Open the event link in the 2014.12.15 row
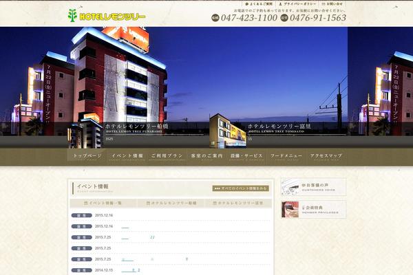Screen dimensions: 413x275 tap(131, 270)
